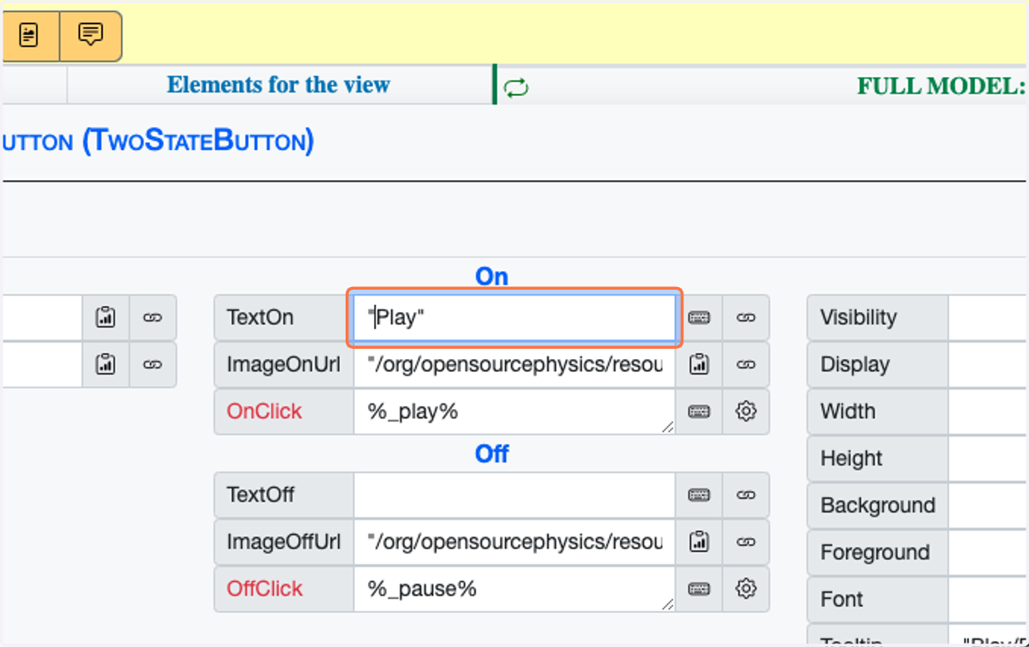The width and height of the screenshot is (1029, 647).
Task: Click the document notes icon button
Action: point(29,36)
